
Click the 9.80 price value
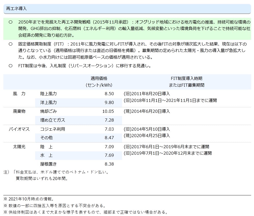[109, 102]
